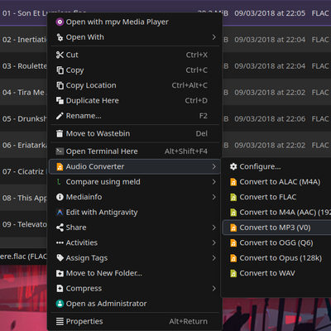The height and width of the screenshot is (331, 331).
Task: Select file 02 - Inertiati row
Action: [24, 40]
